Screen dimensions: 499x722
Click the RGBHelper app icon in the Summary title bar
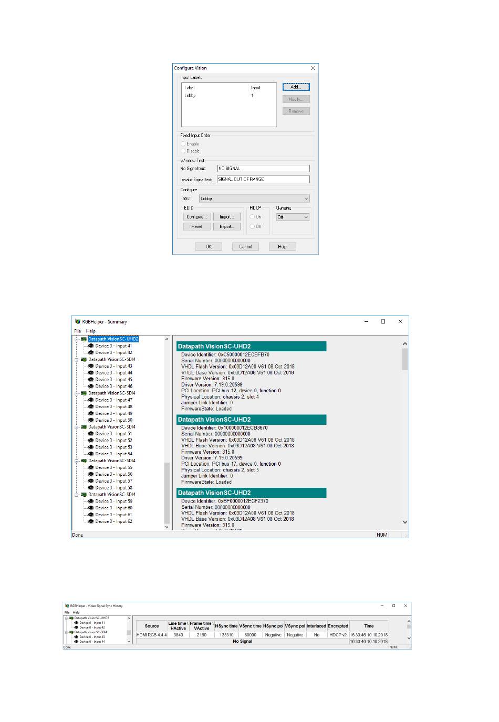[77, 321]
